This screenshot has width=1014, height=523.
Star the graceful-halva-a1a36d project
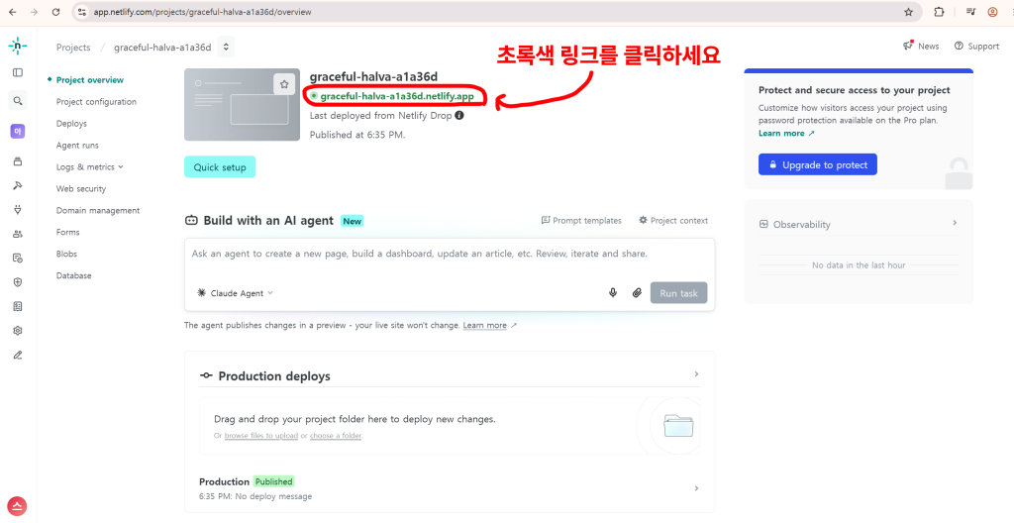(x=284, y=84)
